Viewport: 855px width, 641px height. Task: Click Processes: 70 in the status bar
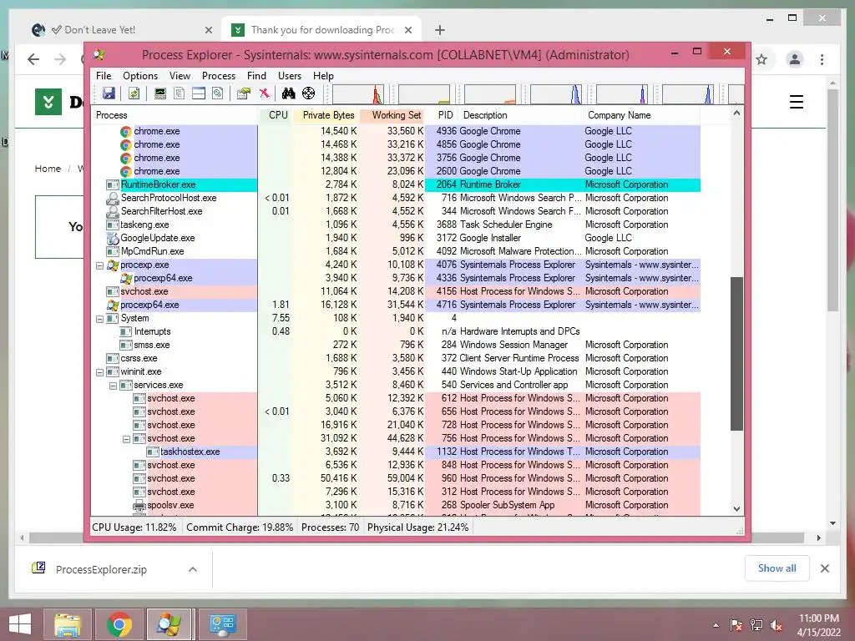point(330,527)
